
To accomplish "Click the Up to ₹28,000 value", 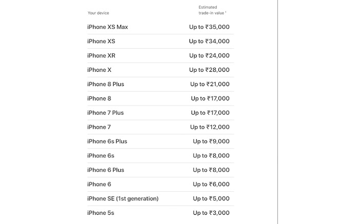I will [x=209, y=70].
